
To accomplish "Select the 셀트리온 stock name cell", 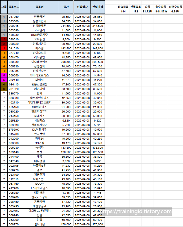I will 39,224.
